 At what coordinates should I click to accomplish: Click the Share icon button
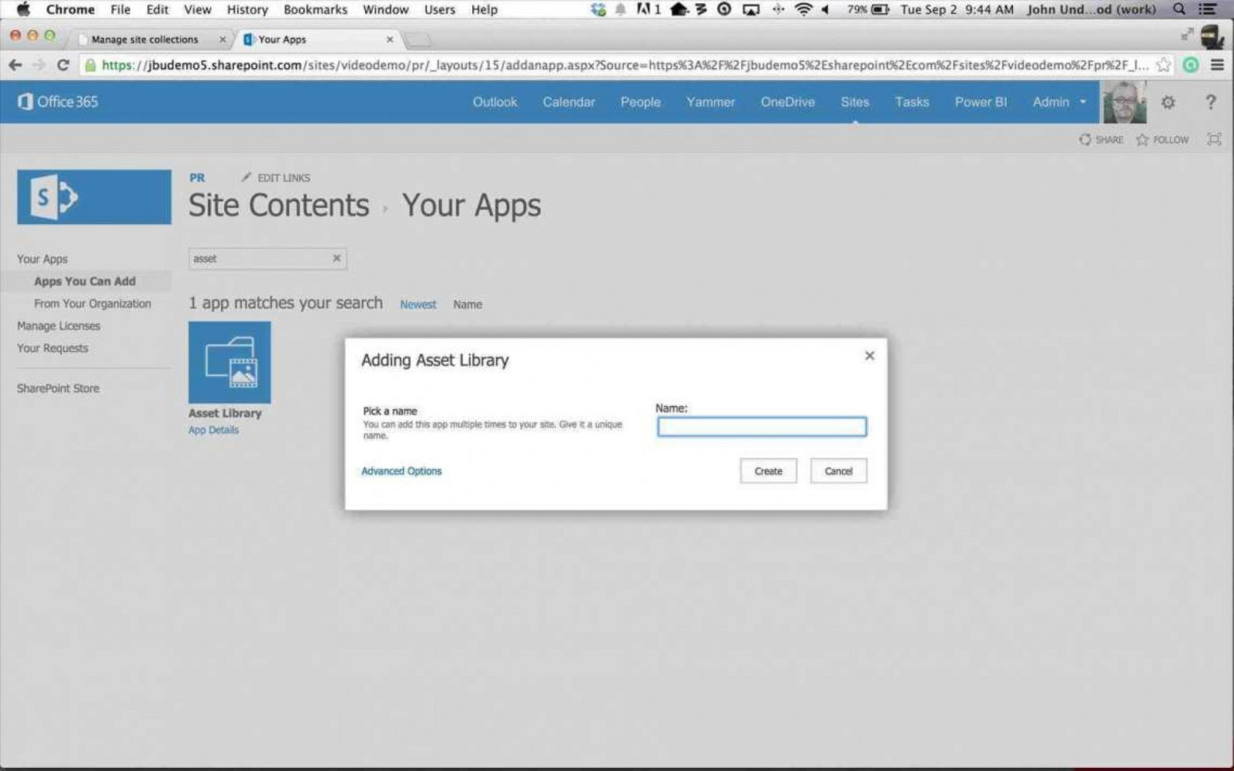click(x=1101, y=140)
